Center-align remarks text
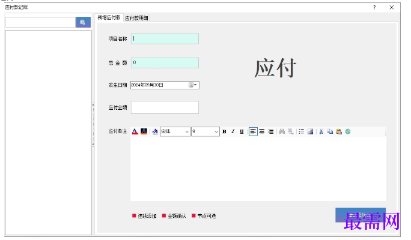 [x=262, y=131]
